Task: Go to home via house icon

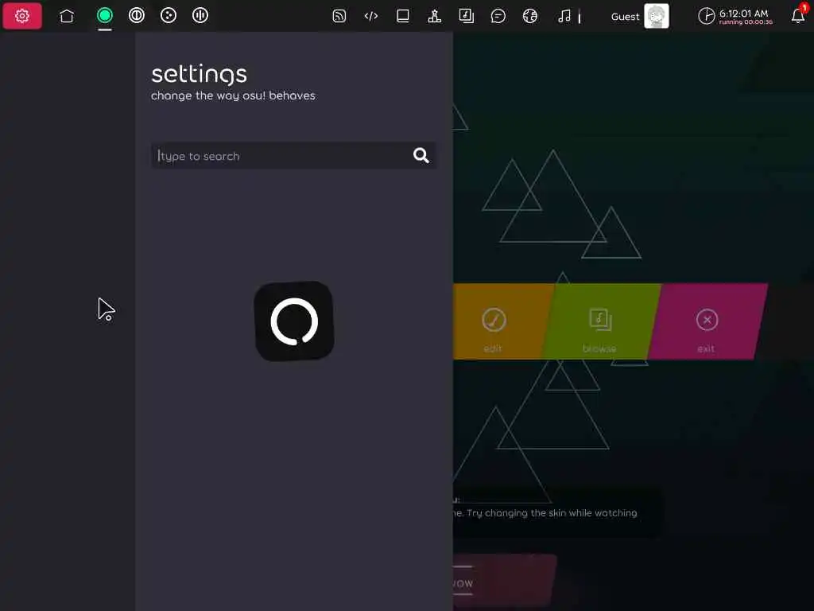Action: point(67,16)
